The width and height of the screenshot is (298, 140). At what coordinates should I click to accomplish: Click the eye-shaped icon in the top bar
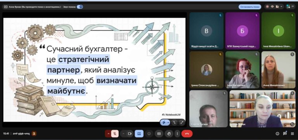[272, 7]
